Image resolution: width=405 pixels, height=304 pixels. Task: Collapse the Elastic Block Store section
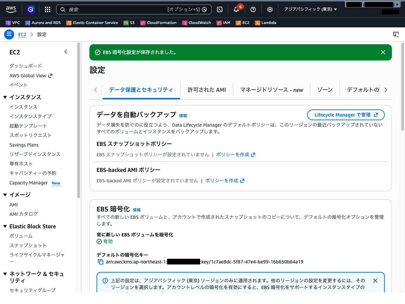(5, 227)
